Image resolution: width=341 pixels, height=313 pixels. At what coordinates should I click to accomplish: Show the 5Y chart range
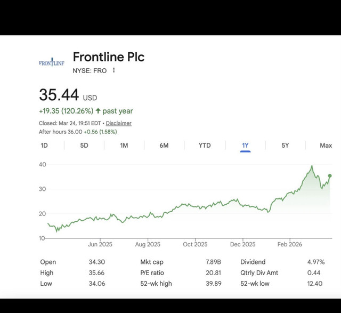285,146
